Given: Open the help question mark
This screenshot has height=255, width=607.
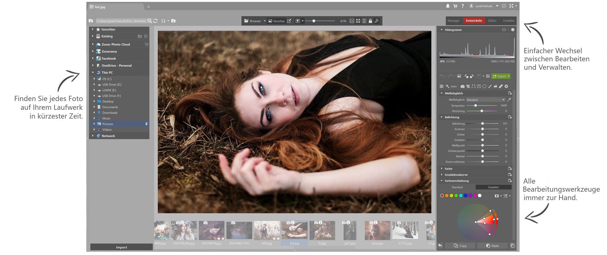Looking at the screenshot, I should coord(463,6).
